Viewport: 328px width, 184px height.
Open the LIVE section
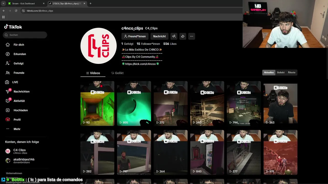pos(12,82)
